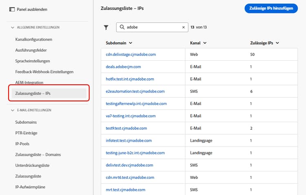This screenshot has height=195, width=306.
Task: Click the panel hide icon
Action: pyautogui.click(x=12, y=9)
